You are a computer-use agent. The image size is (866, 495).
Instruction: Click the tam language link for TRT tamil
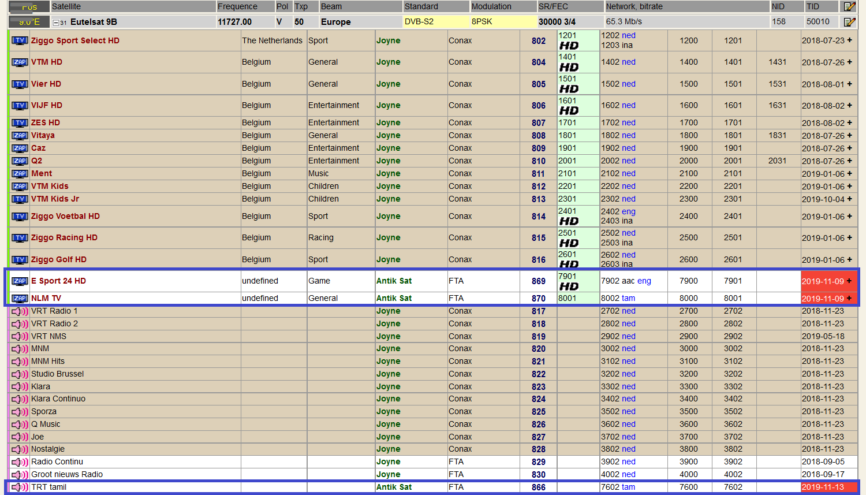pos(629,487)
